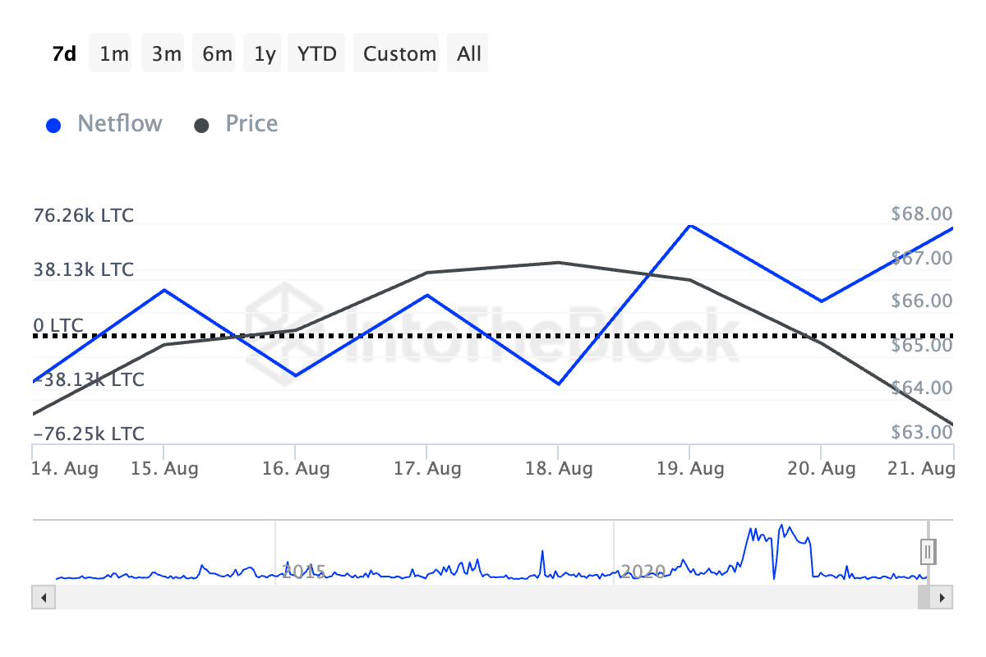The width and height of the screenshot is (986, 657).
Task: Click the gray Price legend dot
Action: 202,126
